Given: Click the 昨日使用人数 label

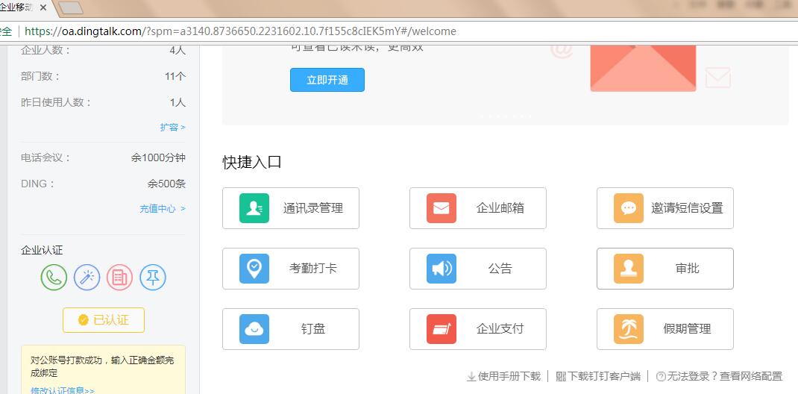Looking at the screenshot, I should pyautogui.click(x=56, y=102).
